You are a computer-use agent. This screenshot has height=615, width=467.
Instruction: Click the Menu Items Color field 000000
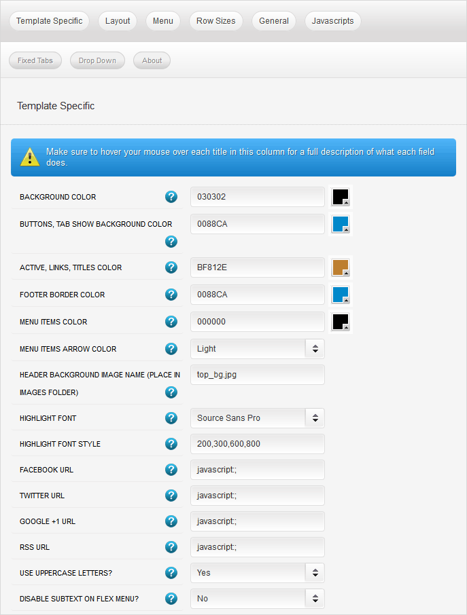click(x=258, y=322)
